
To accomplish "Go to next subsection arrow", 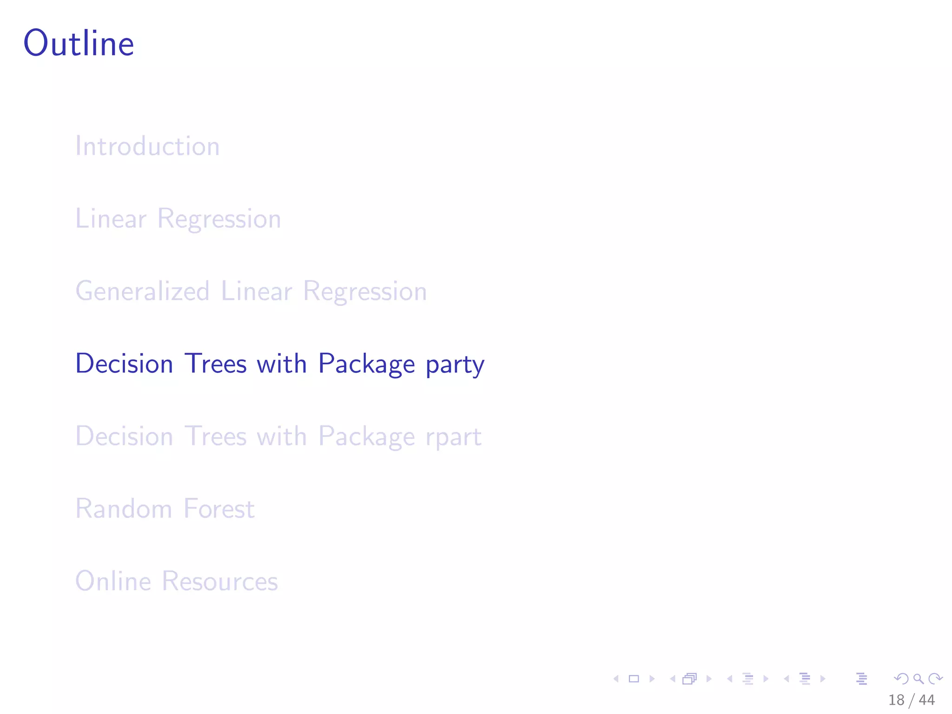I will (766, 679).
